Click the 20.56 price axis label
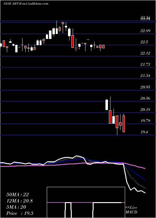This screenshot has width=156, height=218. click(145, 98)
